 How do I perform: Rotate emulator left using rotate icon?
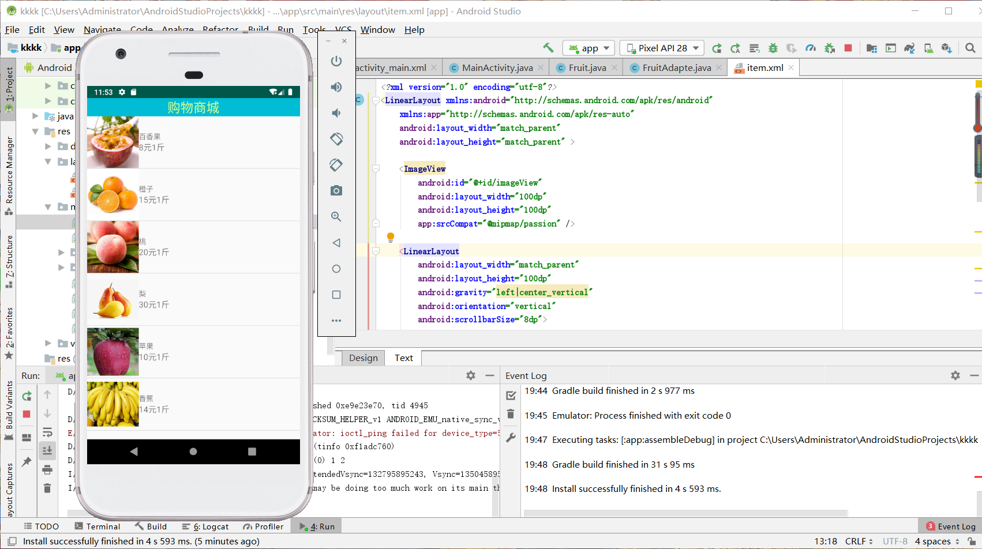[x=336, y=139]
